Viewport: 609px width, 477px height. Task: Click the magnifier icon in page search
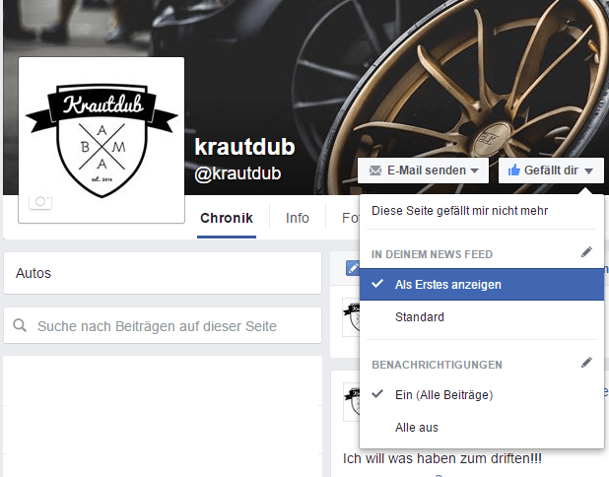(x=20, y=325)
